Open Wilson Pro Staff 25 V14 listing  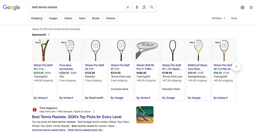tap(95, 67)
